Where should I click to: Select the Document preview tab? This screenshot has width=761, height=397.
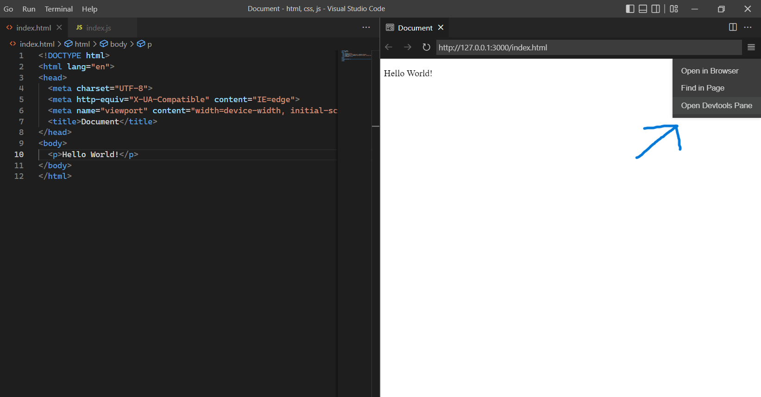tap(415, 28)
